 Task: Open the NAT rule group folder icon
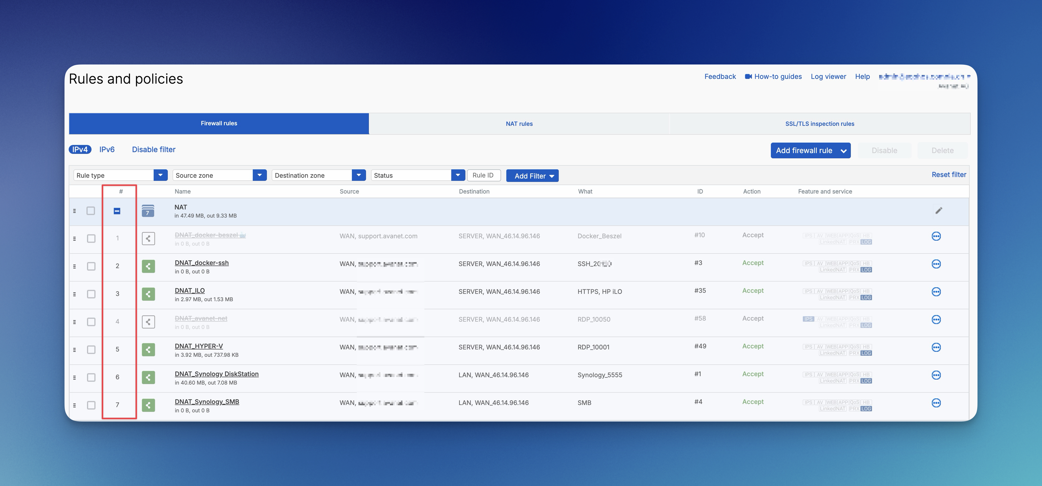(x=148, y=211)
